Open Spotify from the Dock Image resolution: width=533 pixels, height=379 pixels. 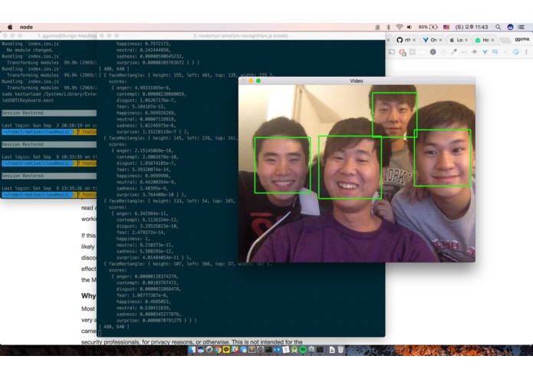303,349
